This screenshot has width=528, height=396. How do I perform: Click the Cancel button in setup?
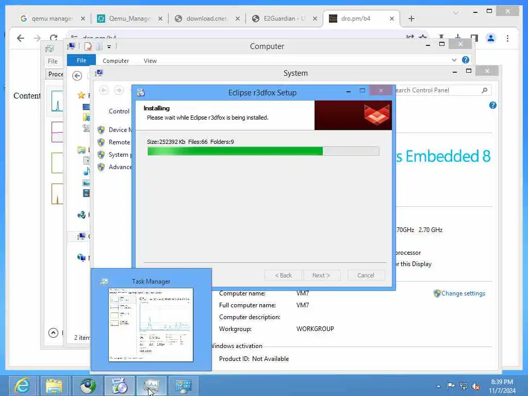(x=366, y=275)
